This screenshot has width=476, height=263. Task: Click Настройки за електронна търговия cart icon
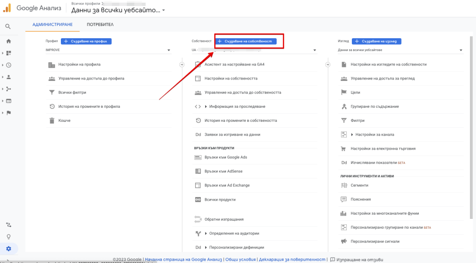click(x=344, y=149)
